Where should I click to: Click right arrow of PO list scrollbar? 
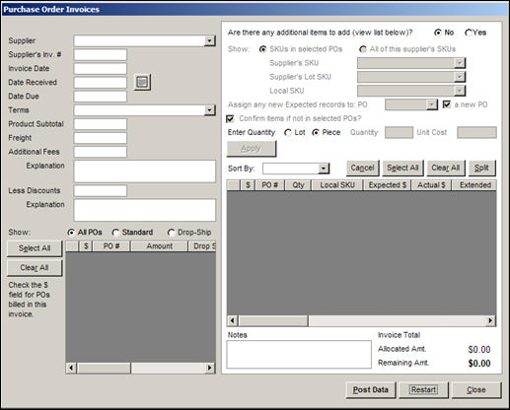(209, 368)
